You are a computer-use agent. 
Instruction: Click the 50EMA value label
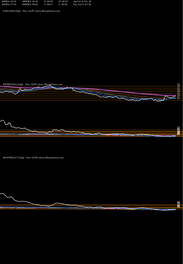point(8,4)
